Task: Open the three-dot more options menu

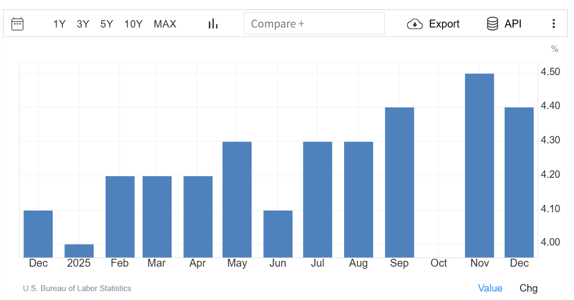Action: (x=553, y=24)
